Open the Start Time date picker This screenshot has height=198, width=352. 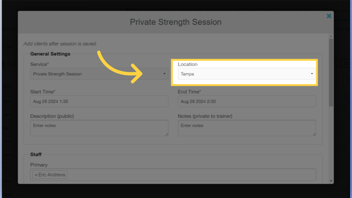(99, 101)
